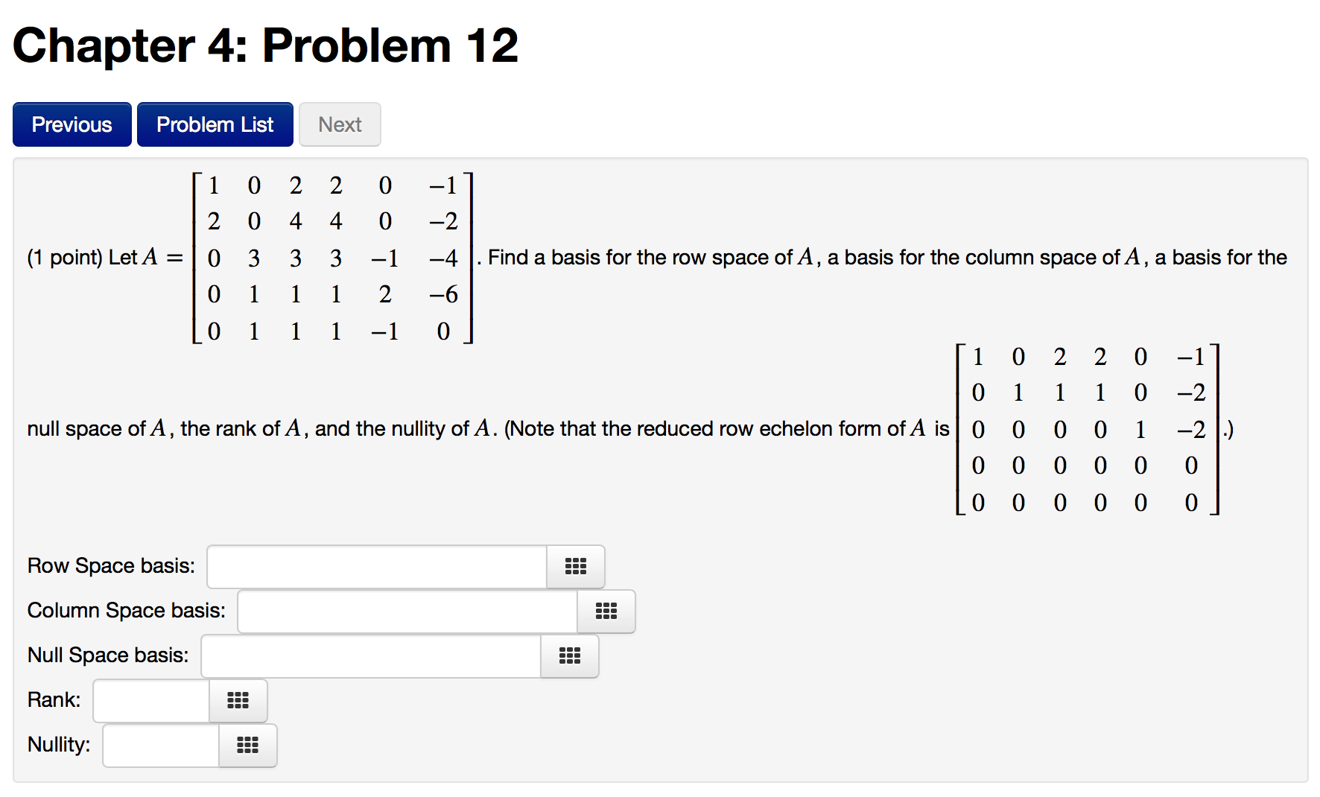Click the Column Space basis label
1320x797 pixels.
[x=127, y=611]
